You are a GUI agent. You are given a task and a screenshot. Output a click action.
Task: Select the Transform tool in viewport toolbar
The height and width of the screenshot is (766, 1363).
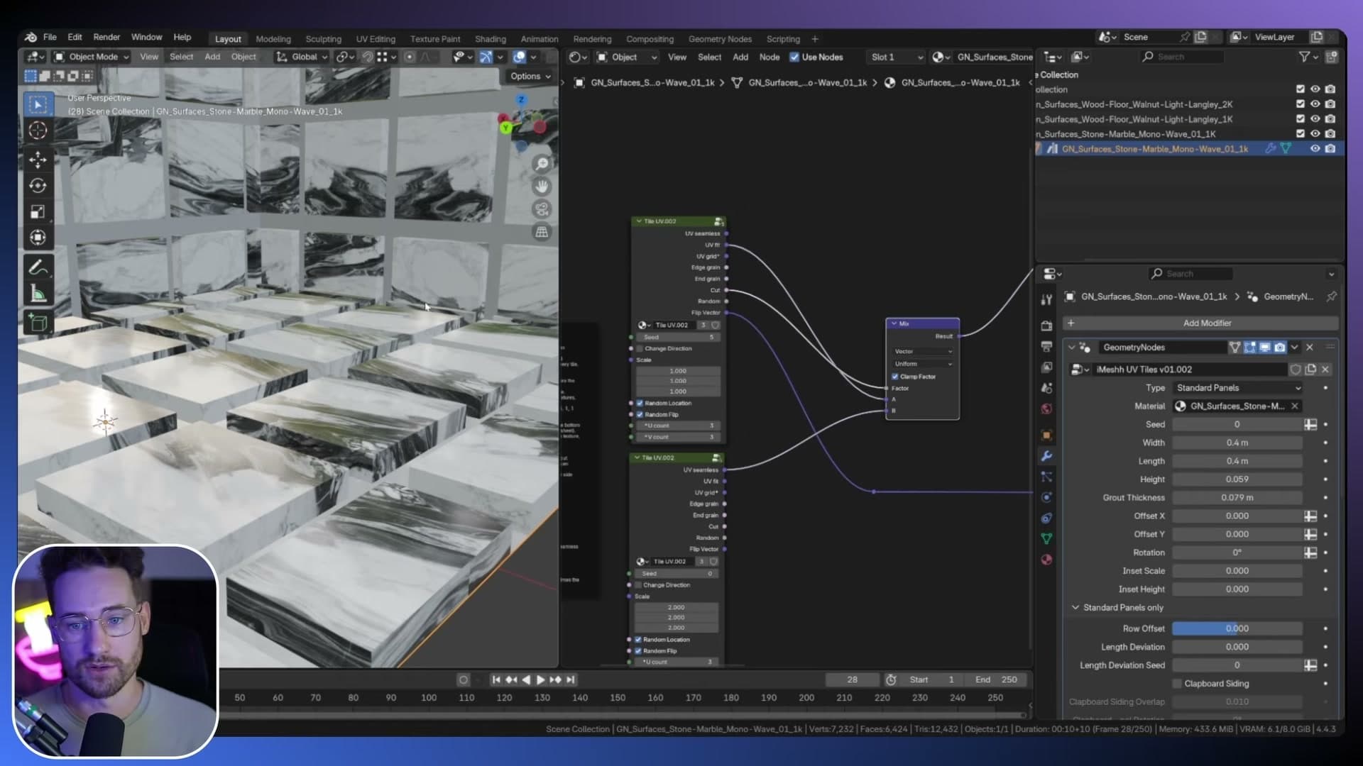38,238
